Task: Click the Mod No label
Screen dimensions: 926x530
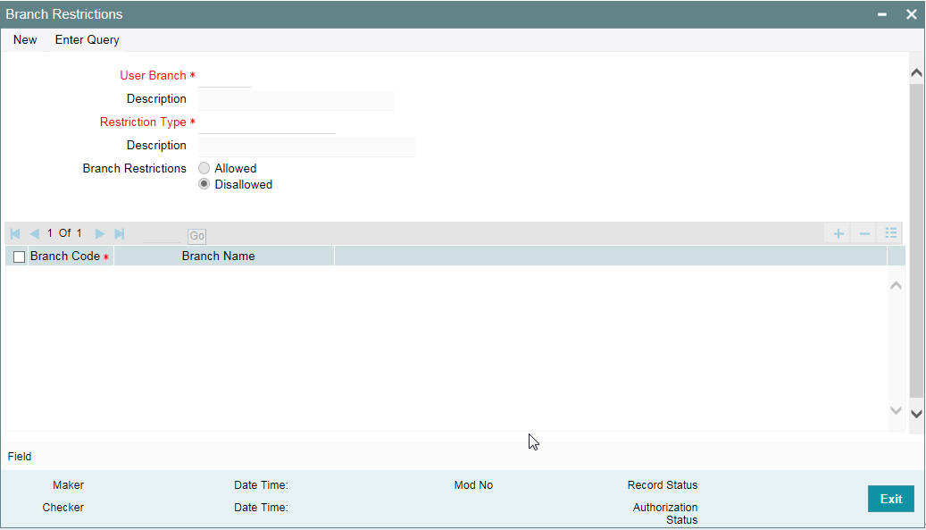Action: pyautogui.click(x=473, y=485)
